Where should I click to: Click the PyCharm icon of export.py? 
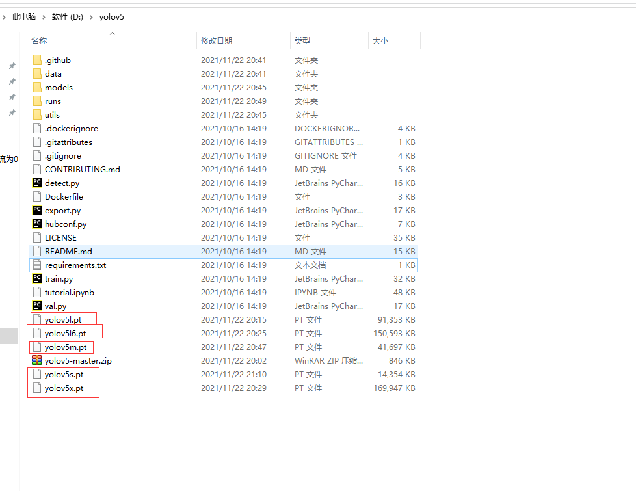pyautogui.click(x=37, y=210)
